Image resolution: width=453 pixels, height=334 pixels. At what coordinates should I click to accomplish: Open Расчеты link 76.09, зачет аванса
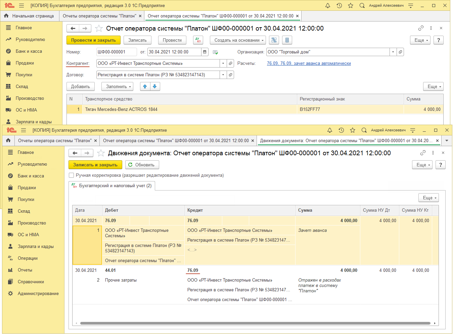[309, 63]
